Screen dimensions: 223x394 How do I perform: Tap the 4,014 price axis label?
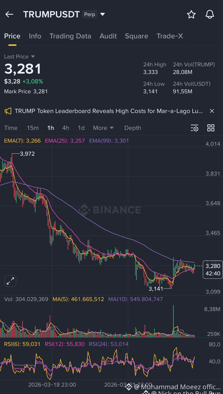click(213, 144)
